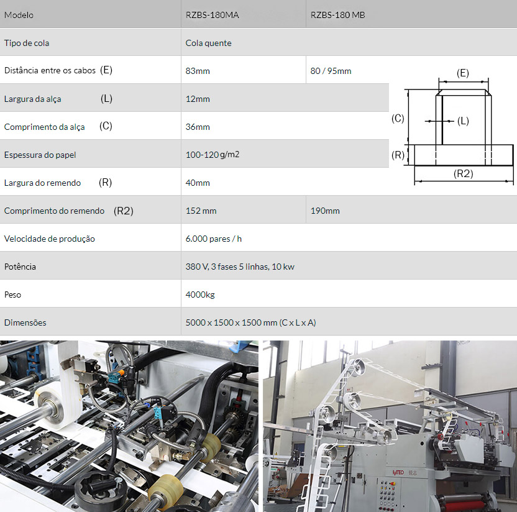This screenshot has width=517, height=512.
Task: Select the '100-120 g/m2' value
Action: [x=213, y=155]
